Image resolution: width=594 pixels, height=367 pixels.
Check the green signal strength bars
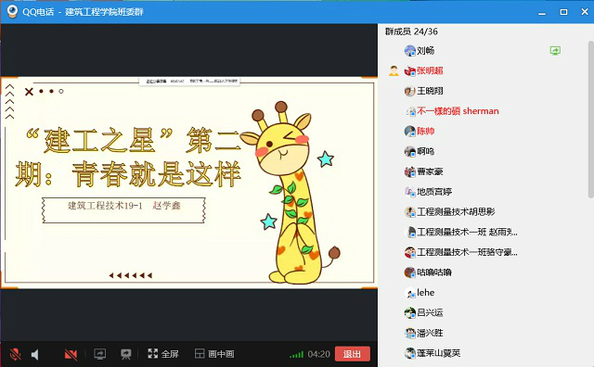point(296,355)
